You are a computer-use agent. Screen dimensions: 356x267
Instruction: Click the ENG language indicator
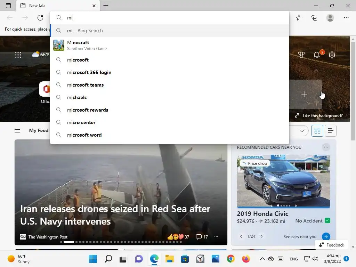tap(293, 259)
